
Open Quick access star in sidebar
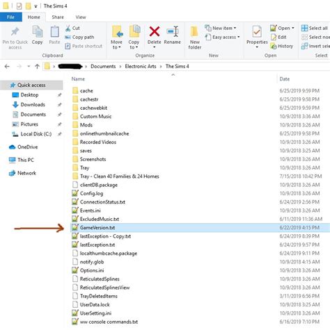[x=13, y=85]
